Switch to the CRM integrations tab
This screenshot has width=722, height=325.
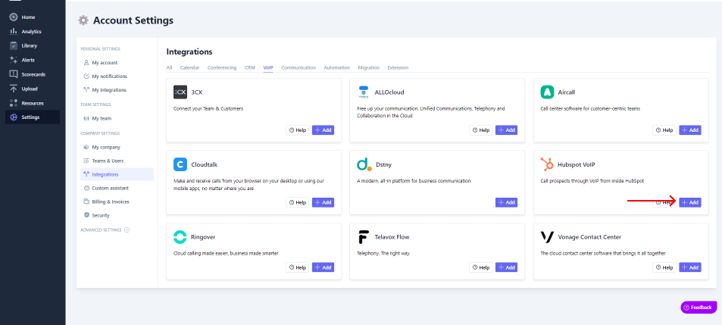[250, 67]
